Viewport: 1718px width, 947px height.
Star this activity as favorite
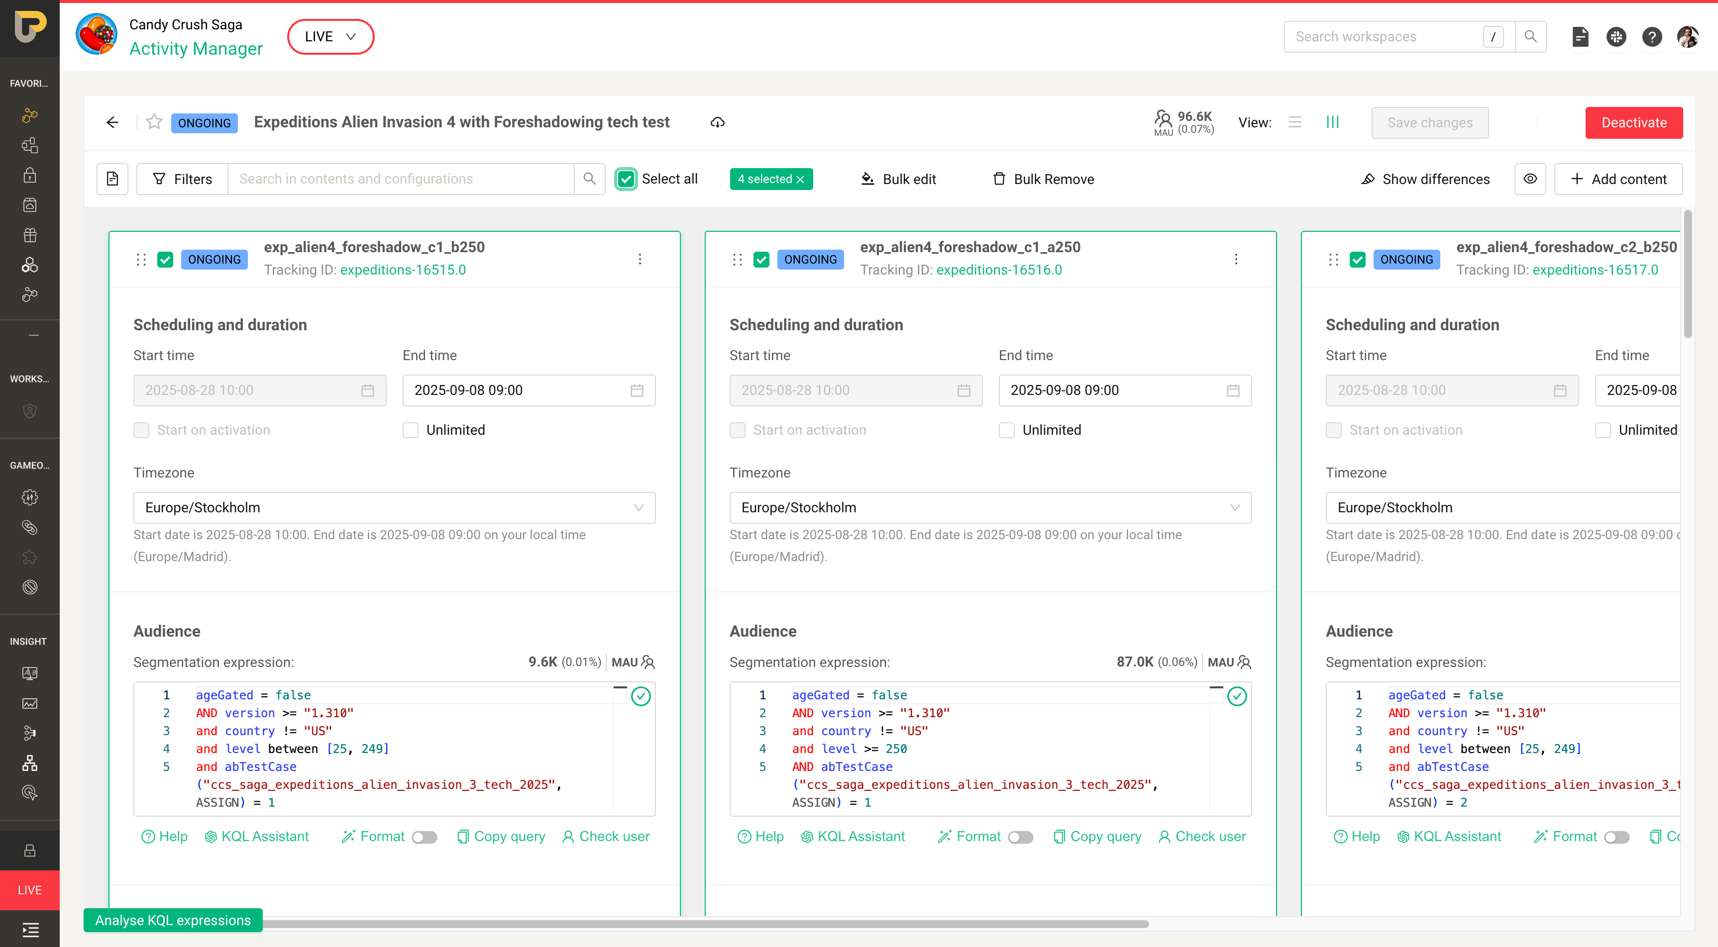[154, 122]
